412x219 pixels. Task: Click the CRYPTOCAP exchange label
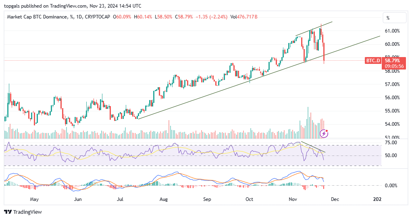click(98, 17)
